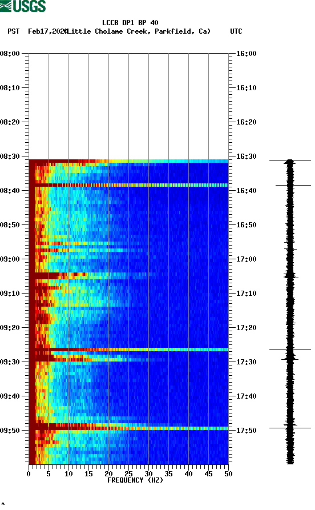Click the "PST" timezone label

pos(13,31)
